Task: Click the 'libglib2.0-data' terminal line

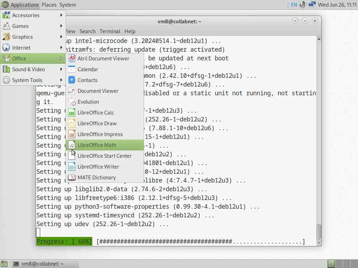Action: pyautogui.click(x=122, y=189)
